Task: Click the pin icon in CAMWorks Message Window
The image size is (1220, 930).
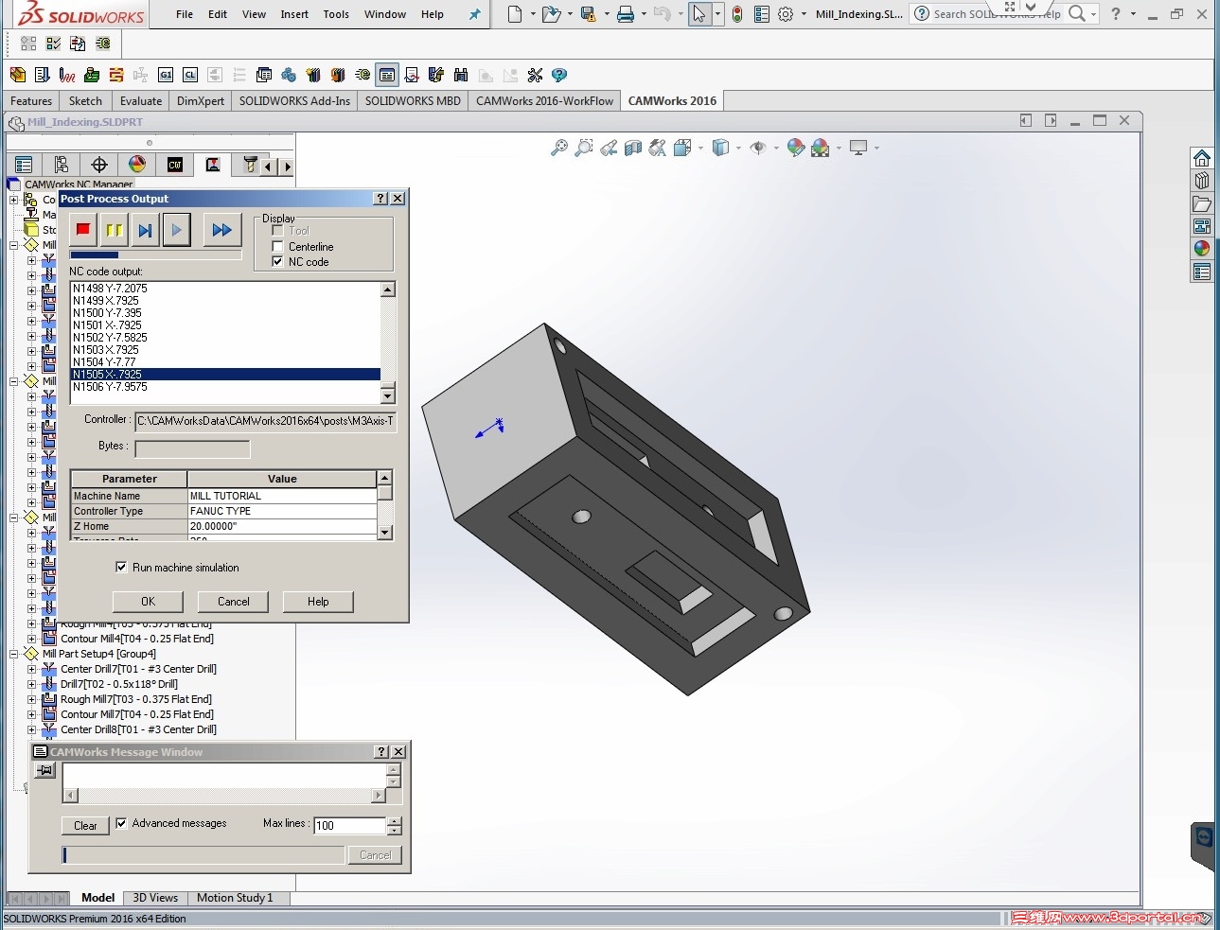Action: tap(45, 771)
